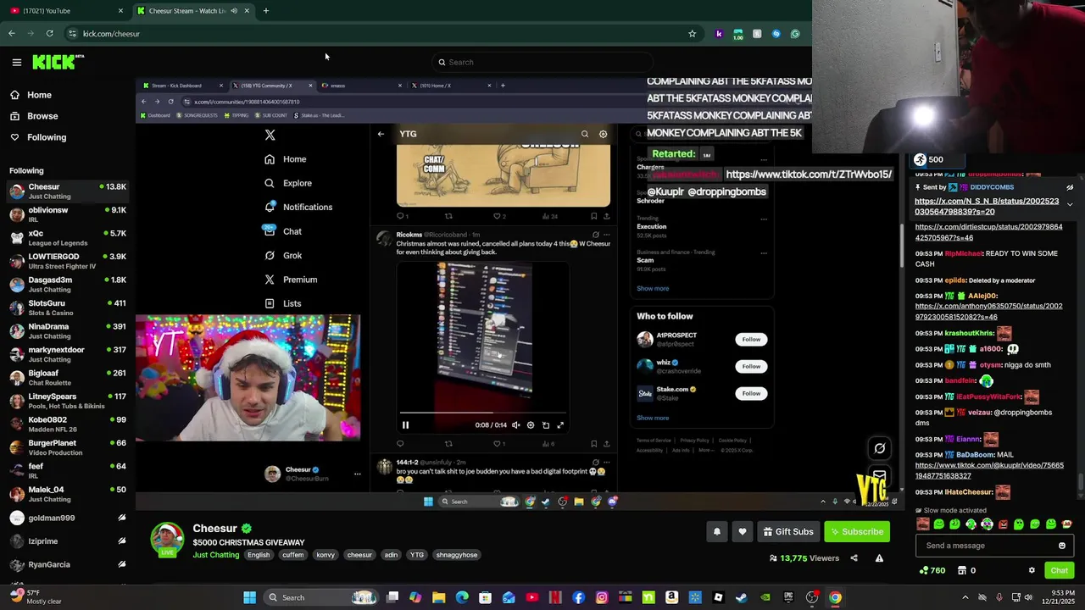Open OBS Studio from taskbar
The image size is (1085, 610).
(812, 597)
